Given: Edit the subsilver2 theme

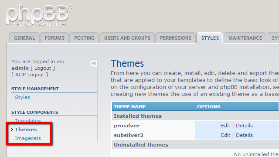Looking at the screenshot, I should click(226, 135).
